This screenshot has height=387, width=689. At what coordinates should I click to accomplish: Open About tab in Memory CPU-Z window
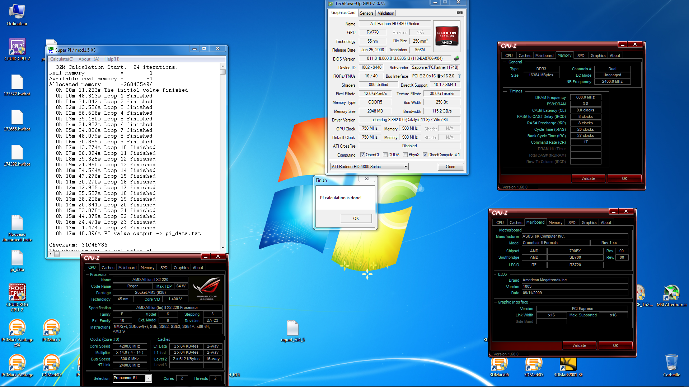pos(615,56)
